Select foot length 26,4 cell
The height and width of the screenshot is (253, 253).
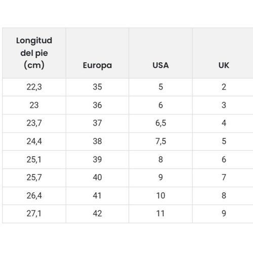point(34,196)
